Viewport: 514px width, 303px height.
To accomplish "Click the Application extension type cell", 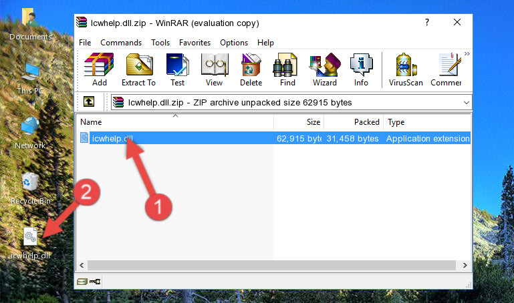I will click(428, 138).
